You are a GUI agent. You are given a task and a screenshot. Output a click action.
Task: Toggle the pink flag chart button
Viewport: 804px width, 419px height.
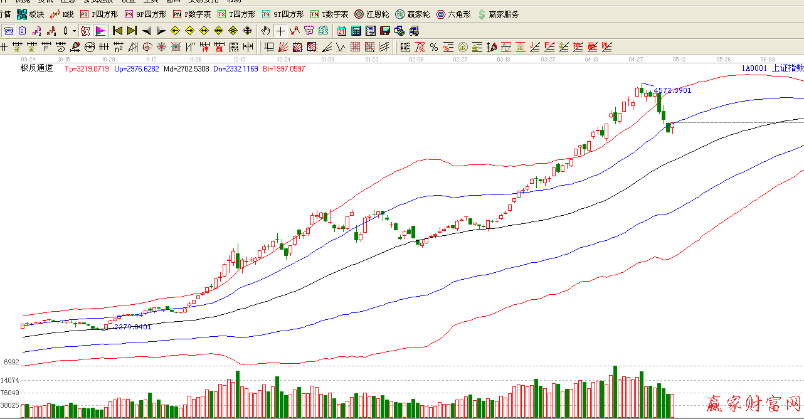100,31
